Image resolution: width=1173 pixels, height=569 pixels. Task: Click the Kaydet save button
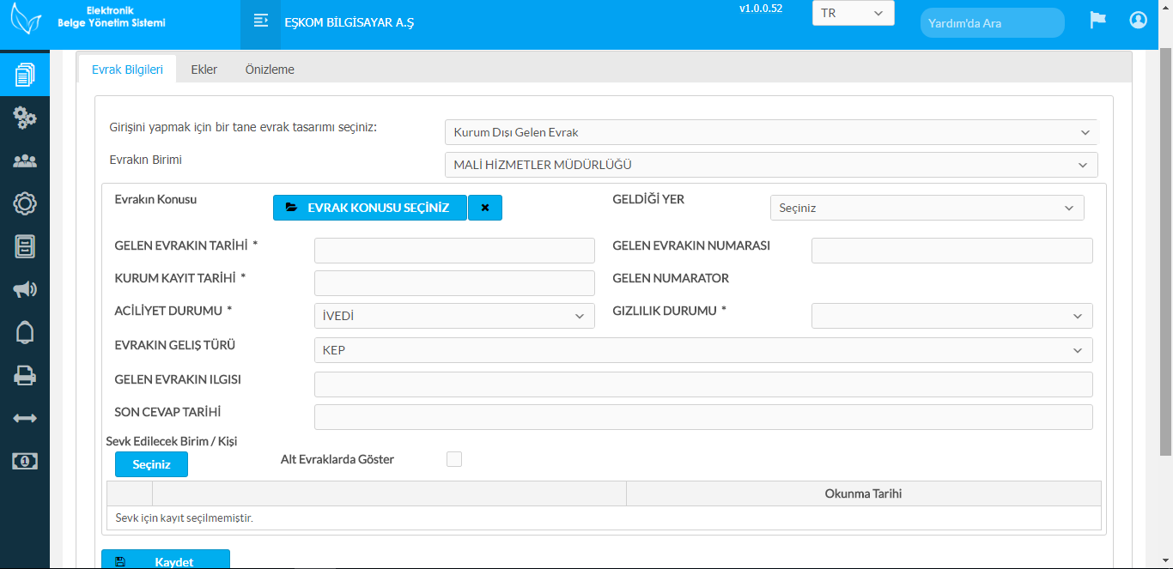(166, 560)
